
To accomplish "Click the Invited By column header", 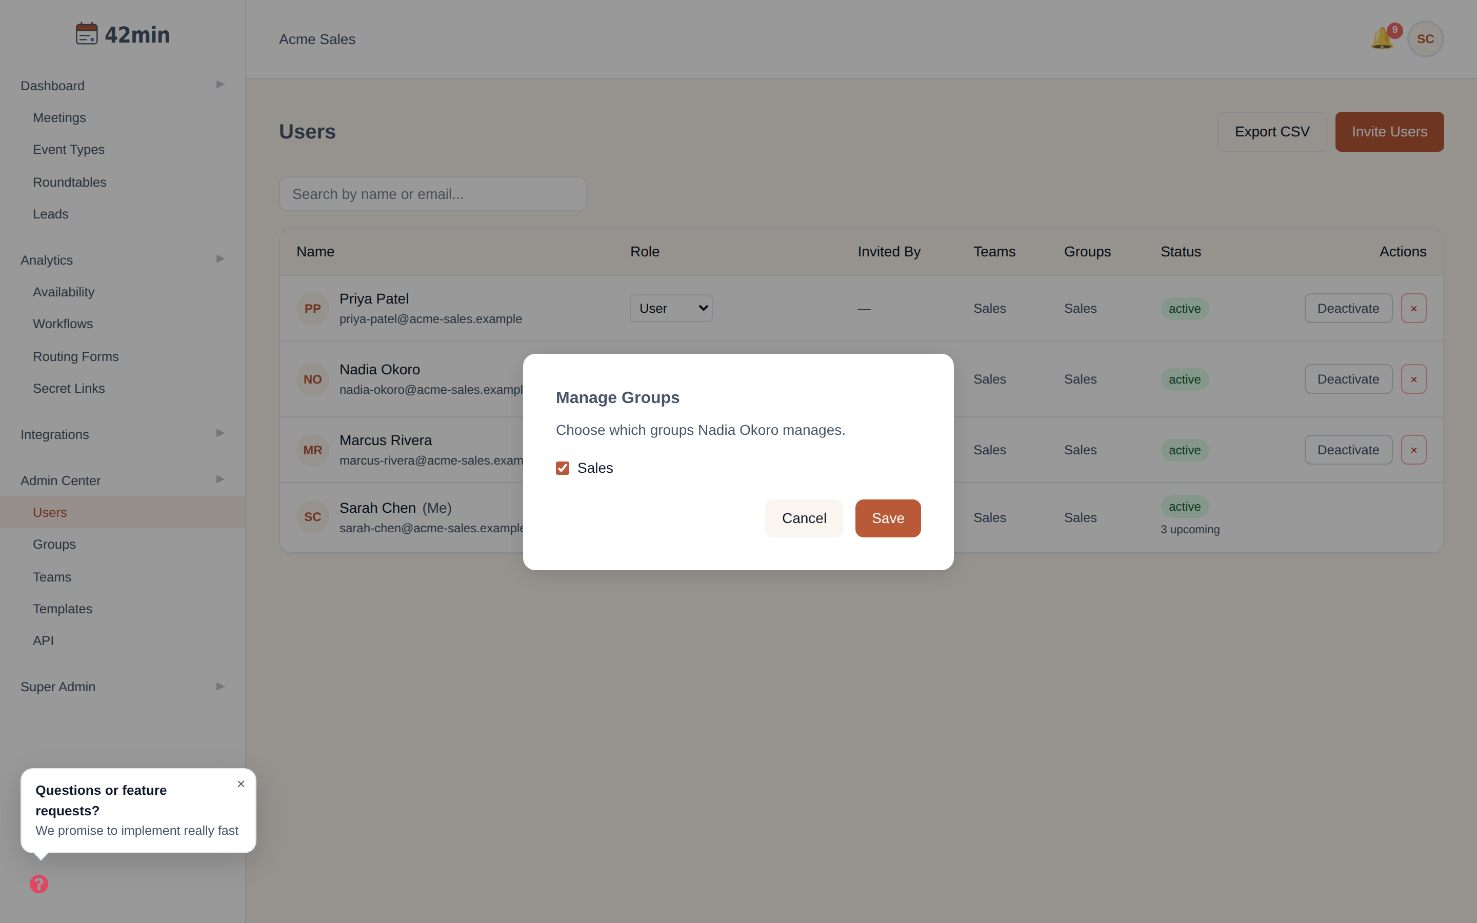I will pos(889,251).
